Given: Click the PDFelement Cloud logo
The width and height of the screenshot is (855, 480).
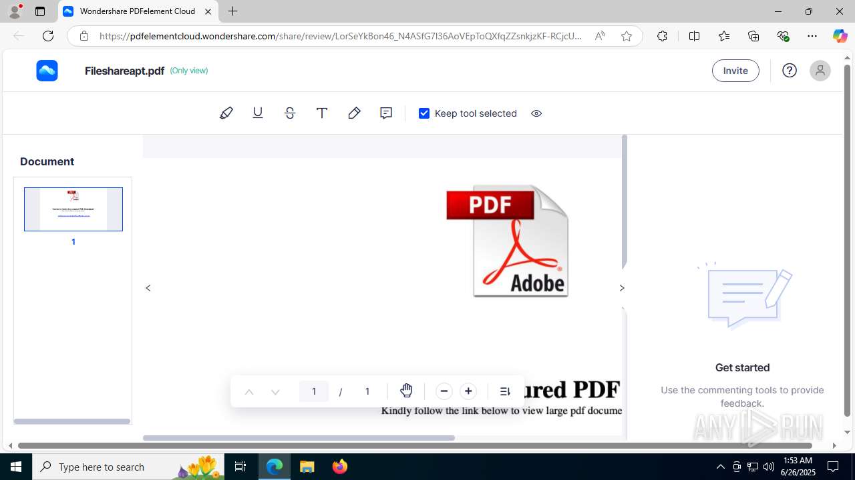Looking at the screenshot, I should pos(47,71).
